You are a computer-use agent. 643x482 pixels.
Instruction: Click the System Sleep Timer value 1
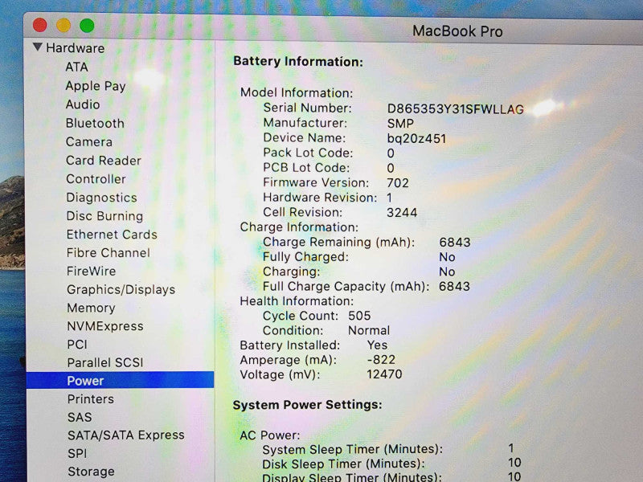[511, 448]
